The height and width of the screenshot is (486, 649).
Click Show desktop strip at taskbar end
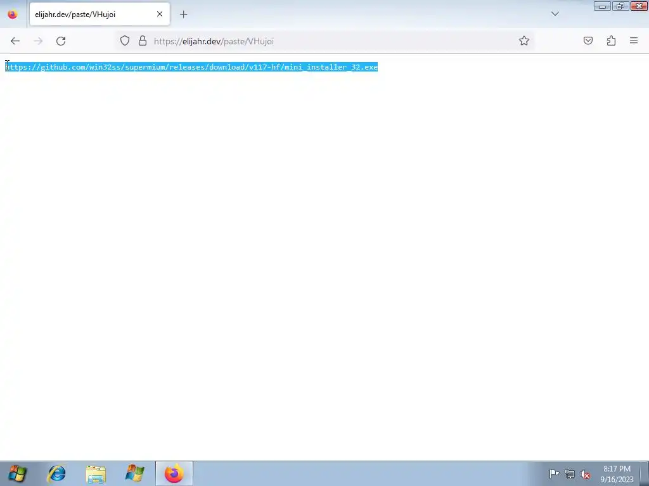pyautogui.click(x=645, y=473)
